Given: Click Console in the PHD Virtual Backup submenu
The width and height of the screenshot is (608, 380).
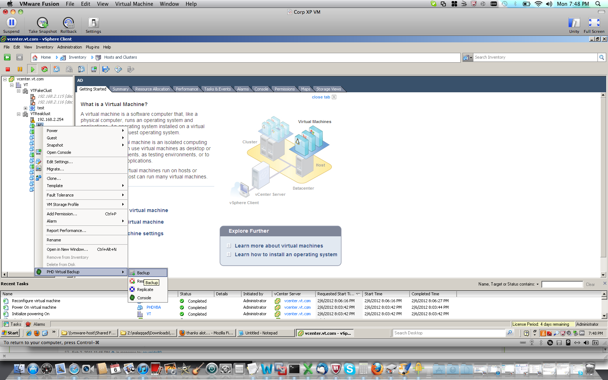Looking at the screenshot, I should pyautogui.click(x=148, y=298).
